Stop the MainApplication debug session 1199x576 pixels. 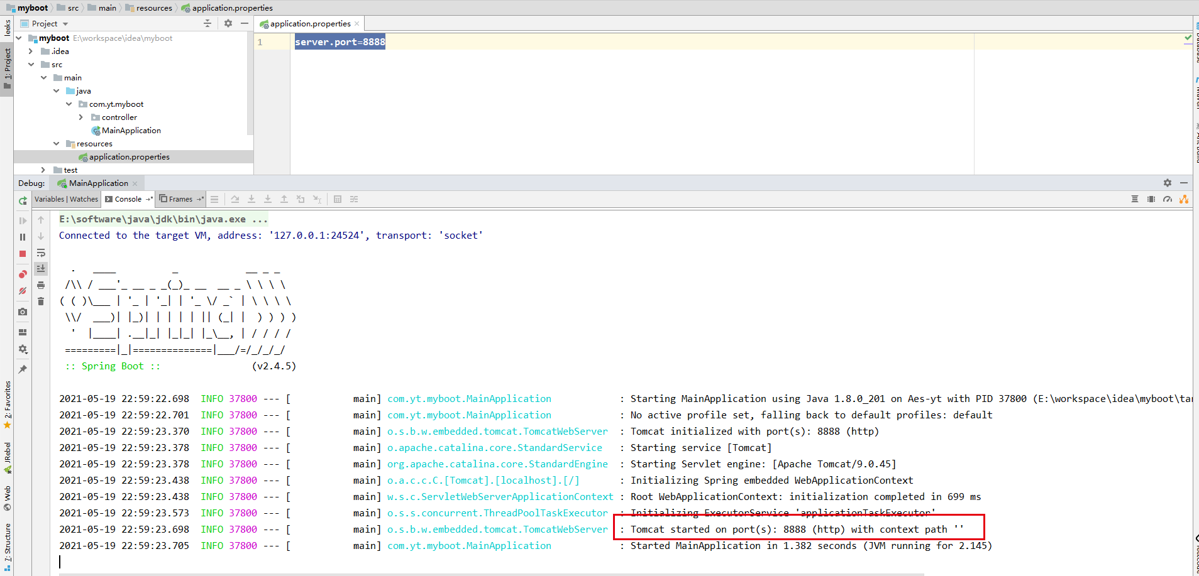pos(23,254)
